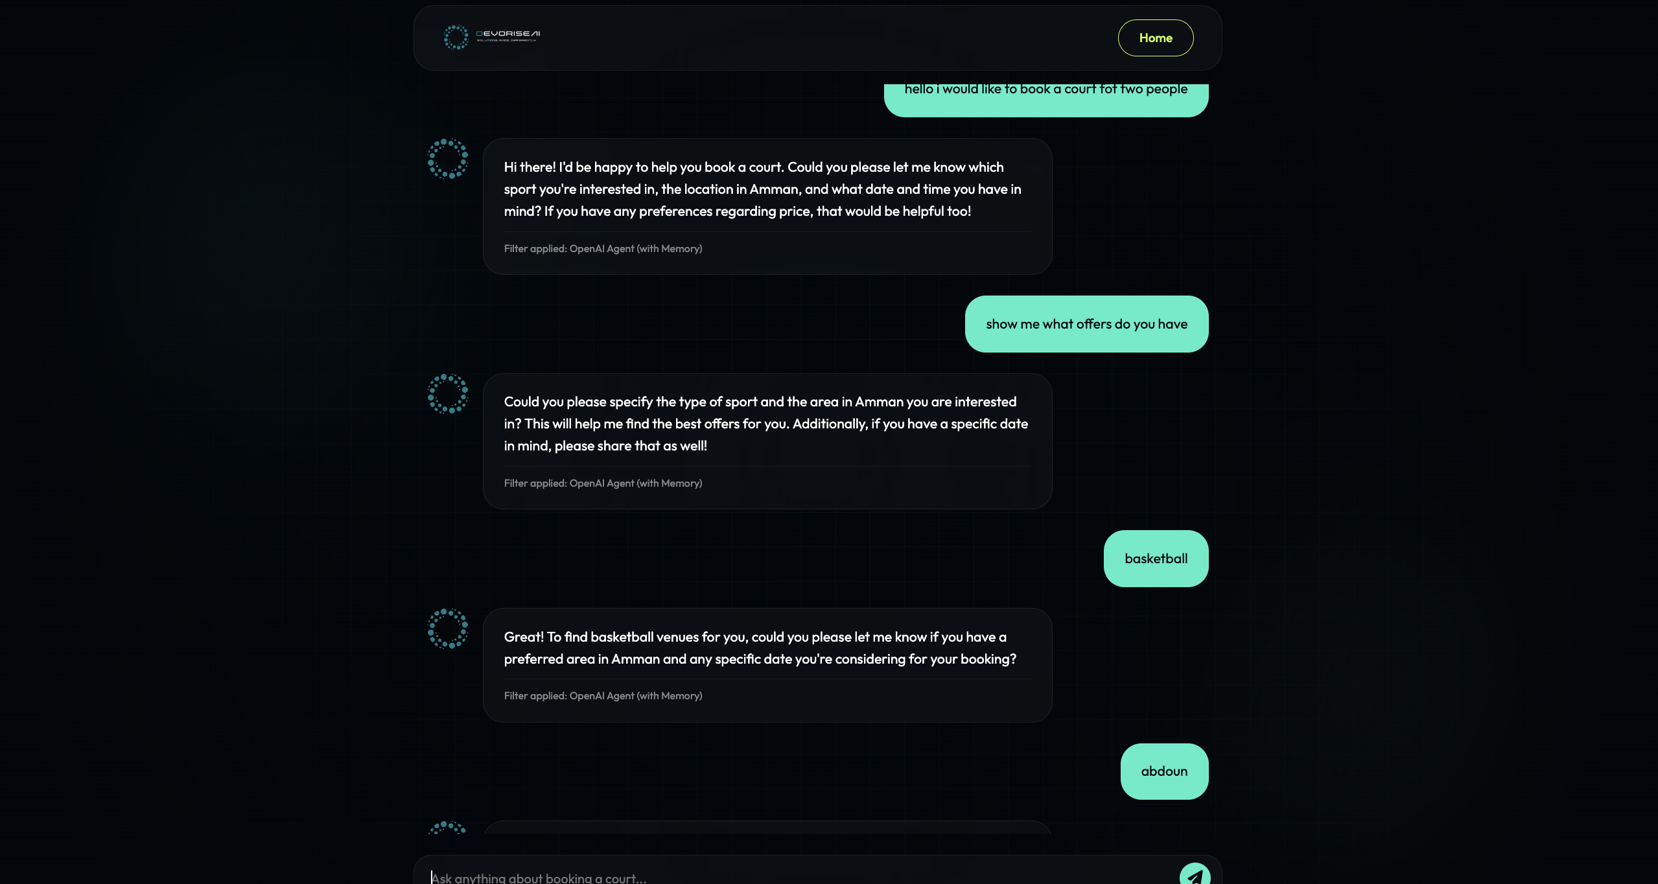Click the bot avatar beside the 'Could you please specify' reply
The height and width of the screenshot is (884, 1658).
tap(448, 394)
